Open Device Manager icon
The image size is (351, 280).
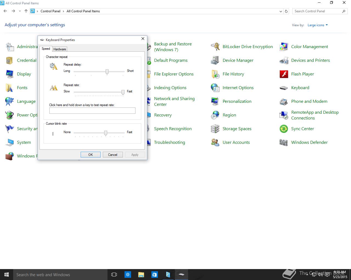[x=215, y=60]
